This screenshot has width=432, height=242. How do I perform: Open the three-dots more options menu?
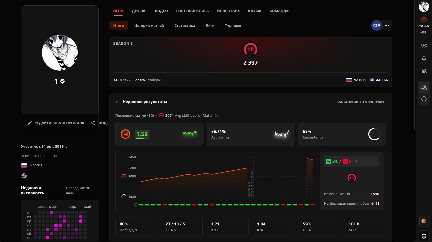click(x=387, y=25)
